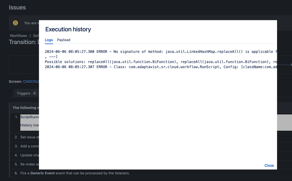Select the Fire a Generic Event post function

44,173
